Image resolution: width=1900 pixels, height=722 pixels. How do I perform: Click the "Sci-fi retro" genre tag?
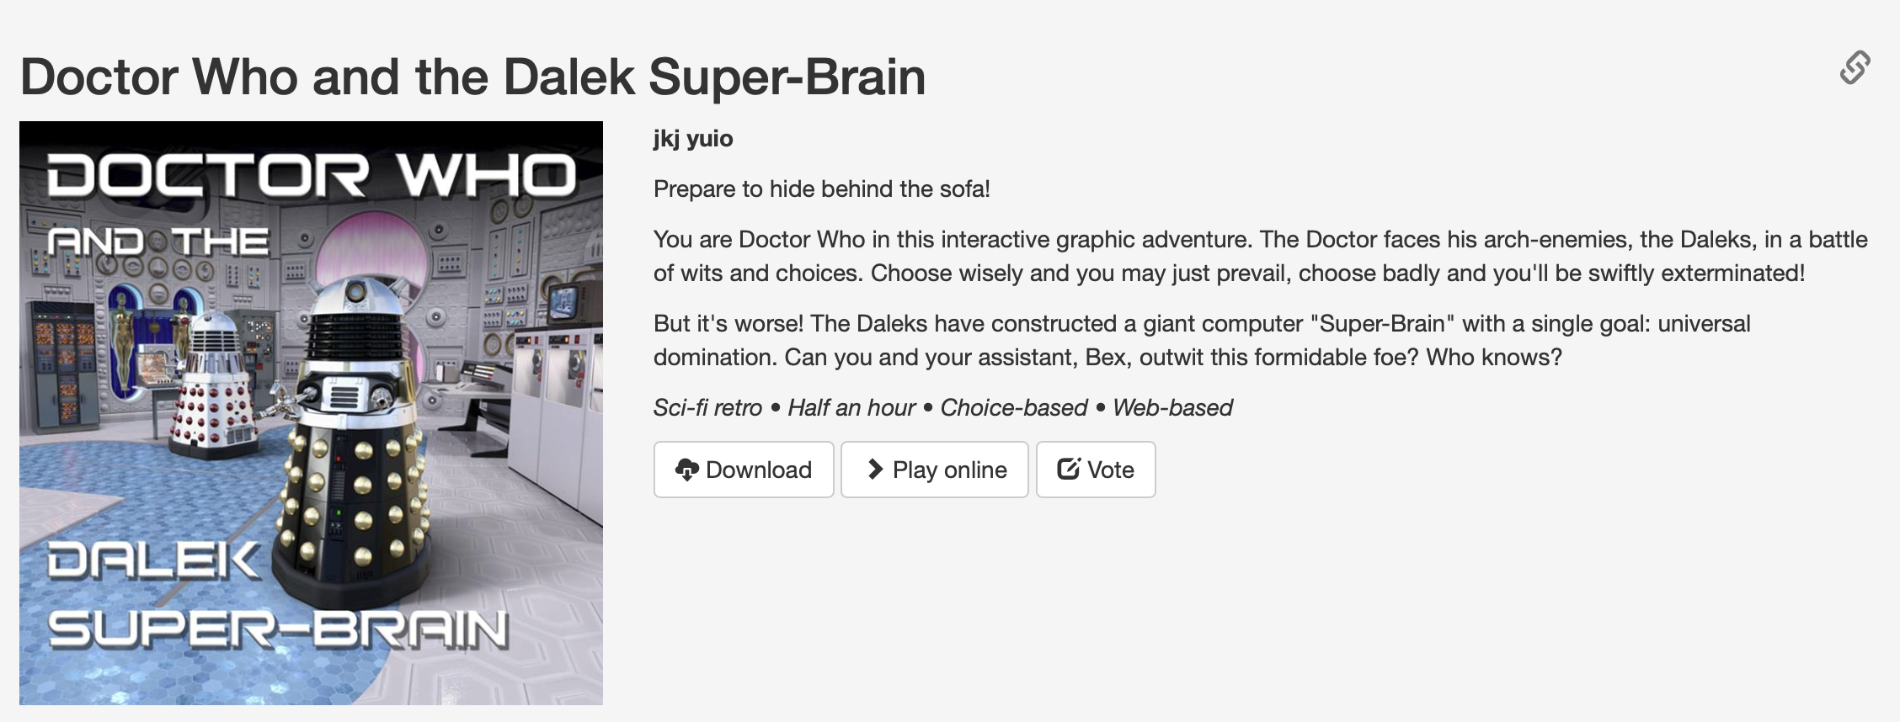707,408
